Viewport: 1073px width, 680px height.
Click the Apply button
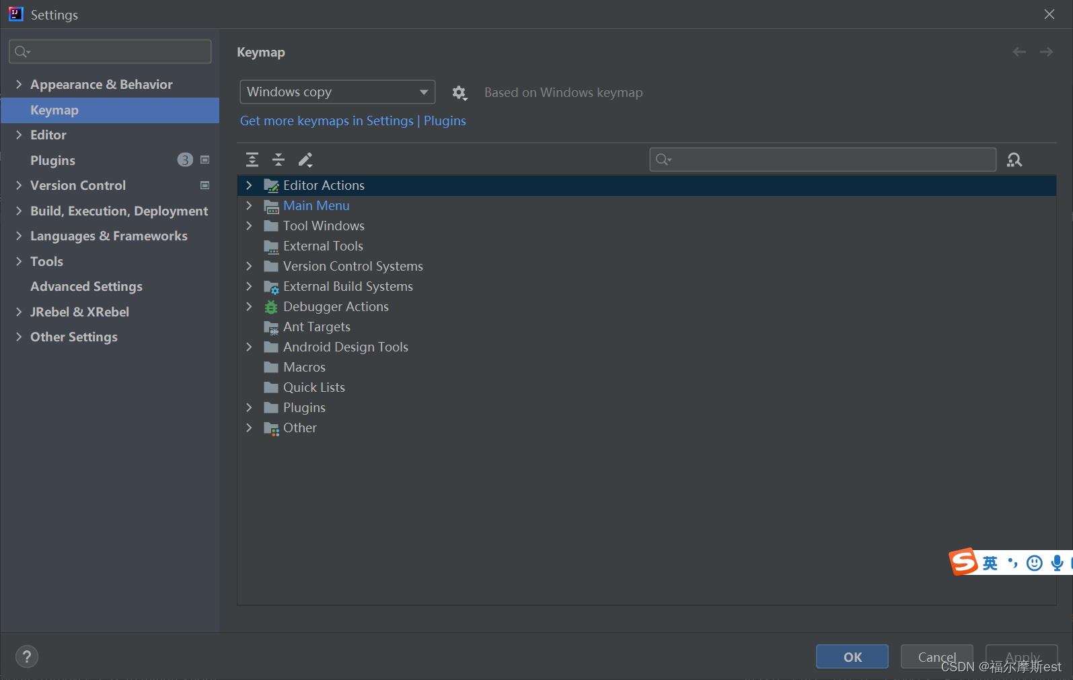pos(1022,656)
